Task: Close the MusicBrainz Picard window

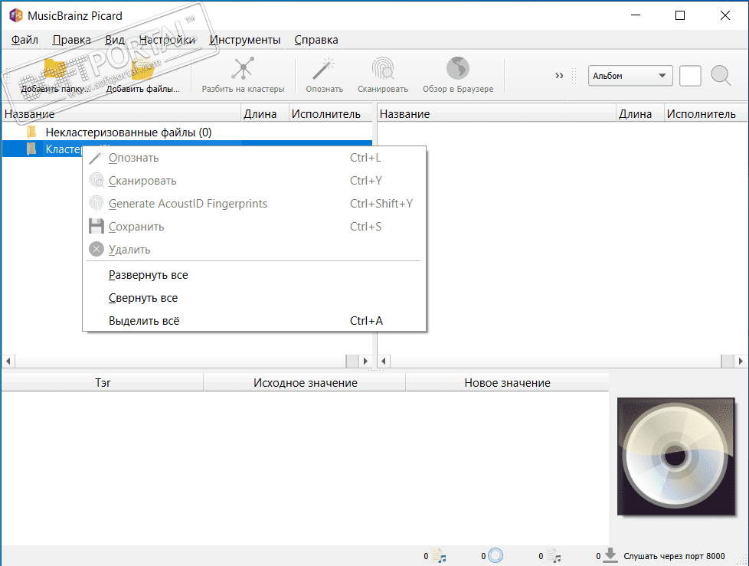Action: [724, 15]
